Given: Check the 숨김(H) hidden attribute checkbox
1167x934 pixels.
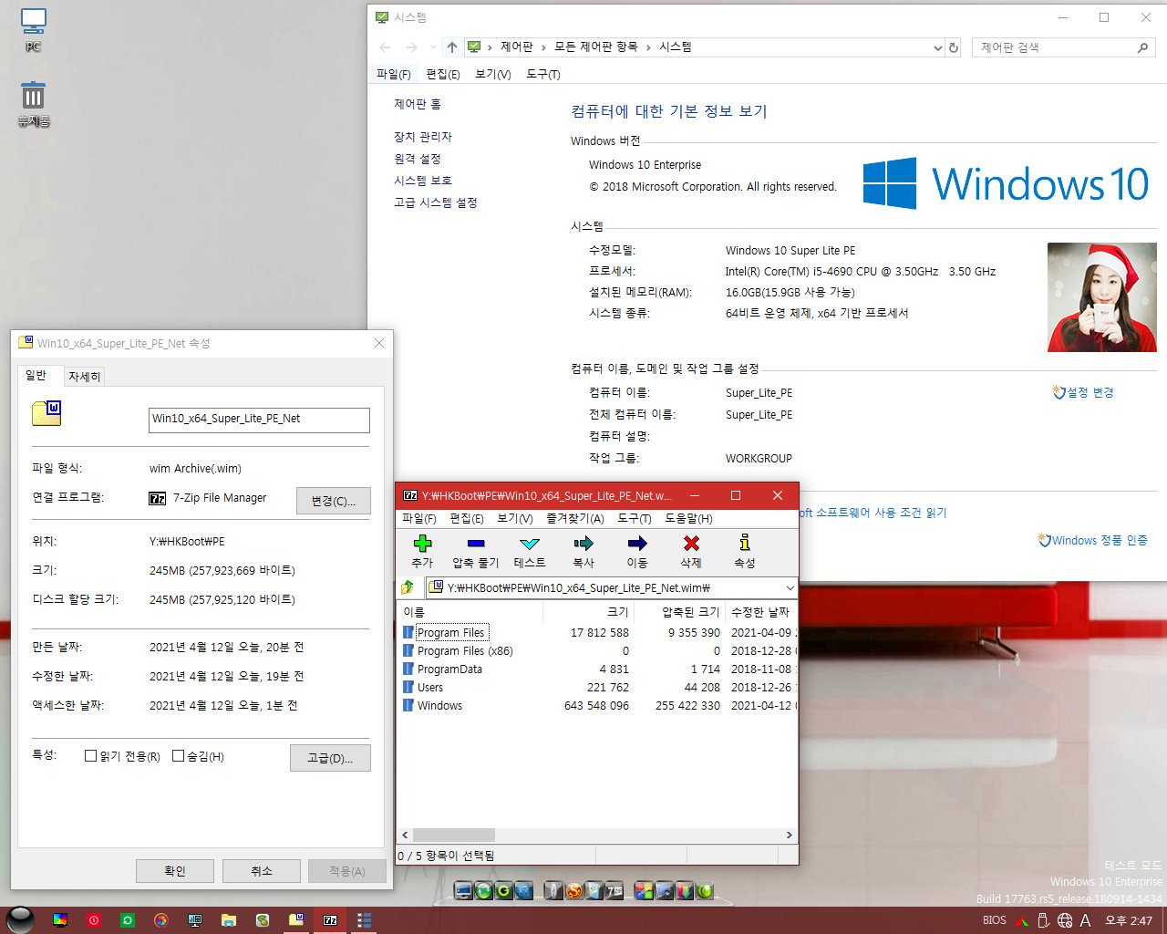Looking at the screenshot, I should click(x=178, y=756).
